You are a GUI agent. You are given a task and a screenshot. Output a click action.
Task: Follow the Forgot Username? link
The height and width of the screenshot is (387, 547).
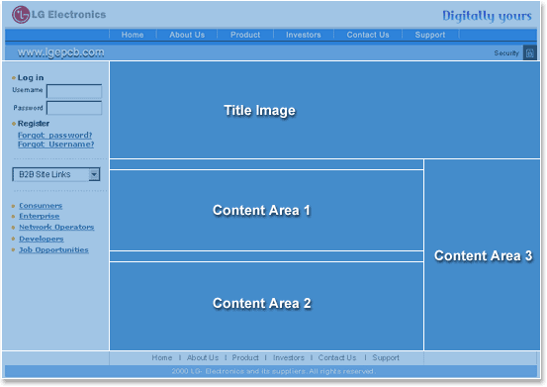[55, 145]
